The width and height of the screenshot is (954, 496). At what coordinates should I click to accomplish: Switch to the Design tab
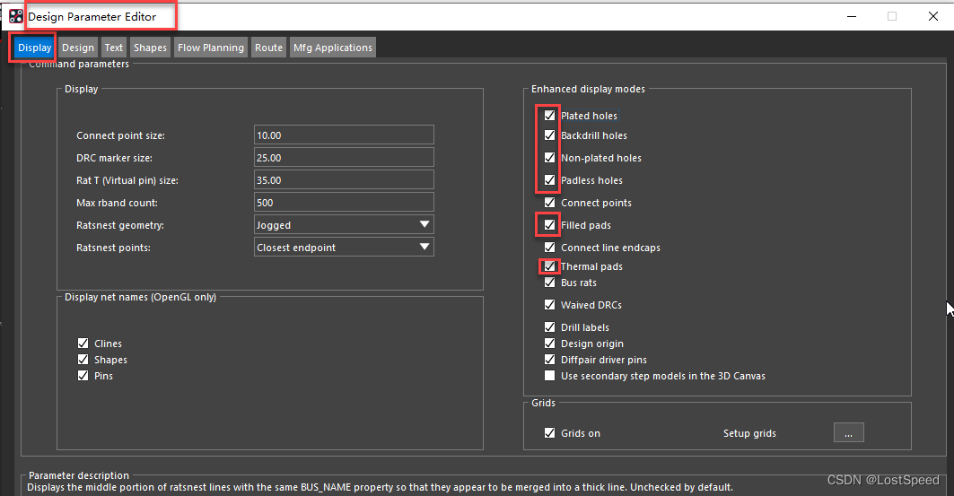click(78, 48)
